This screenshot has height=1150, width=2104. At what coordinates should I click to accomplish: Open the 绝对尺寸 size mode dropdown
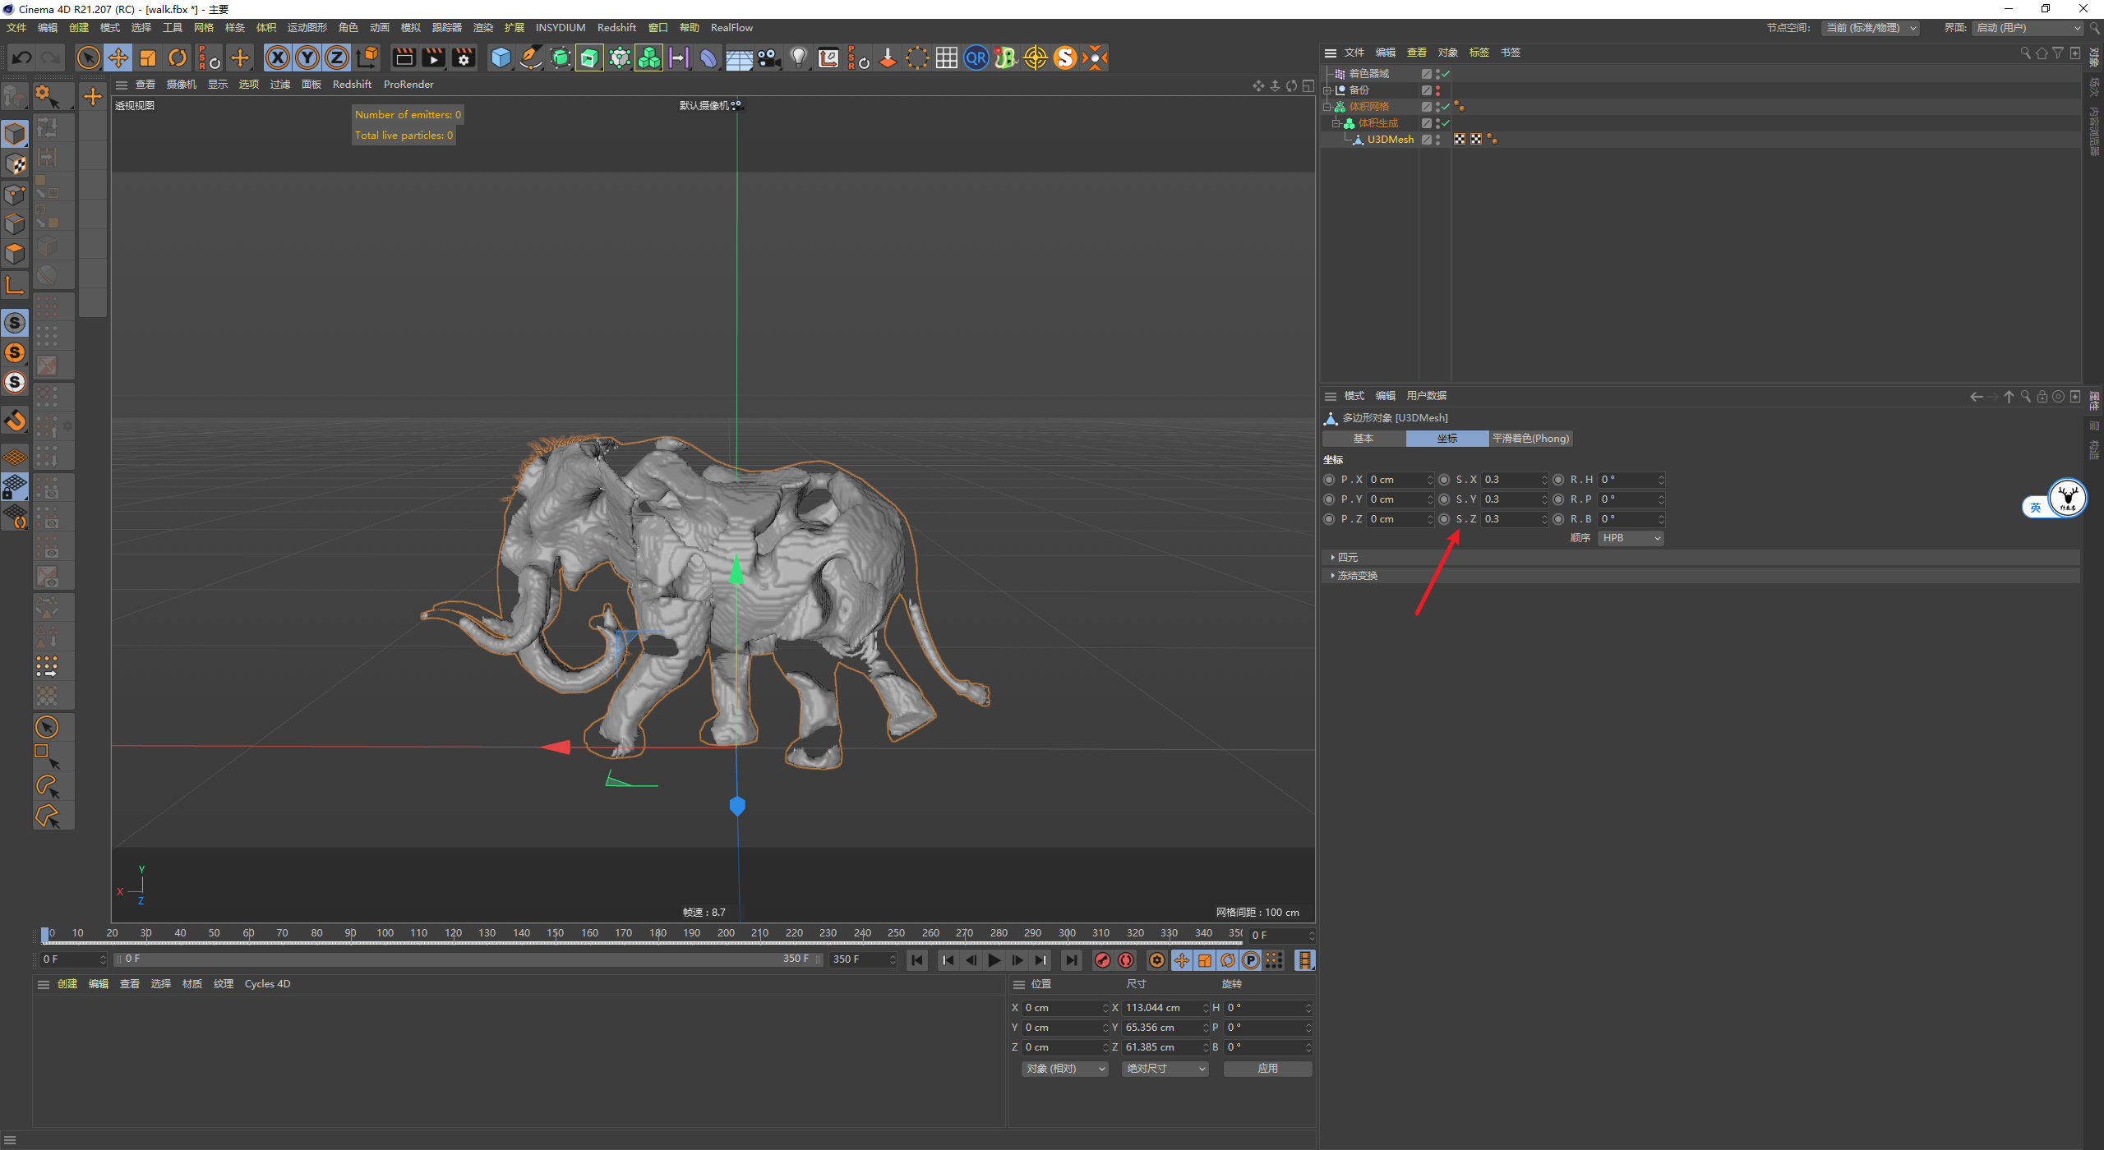click(1165, 1069)
